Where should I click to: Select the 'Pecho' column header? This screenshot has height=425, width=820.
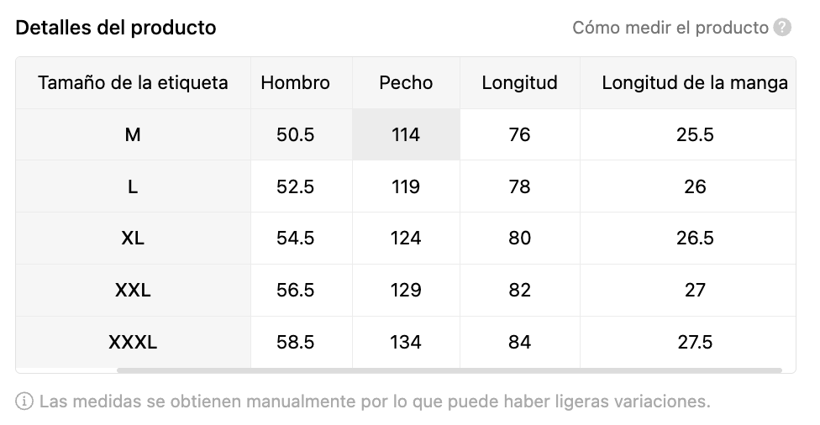tap(406, 82)
